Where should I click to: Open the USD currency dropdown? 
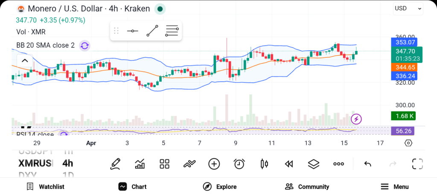click(408, 8)
